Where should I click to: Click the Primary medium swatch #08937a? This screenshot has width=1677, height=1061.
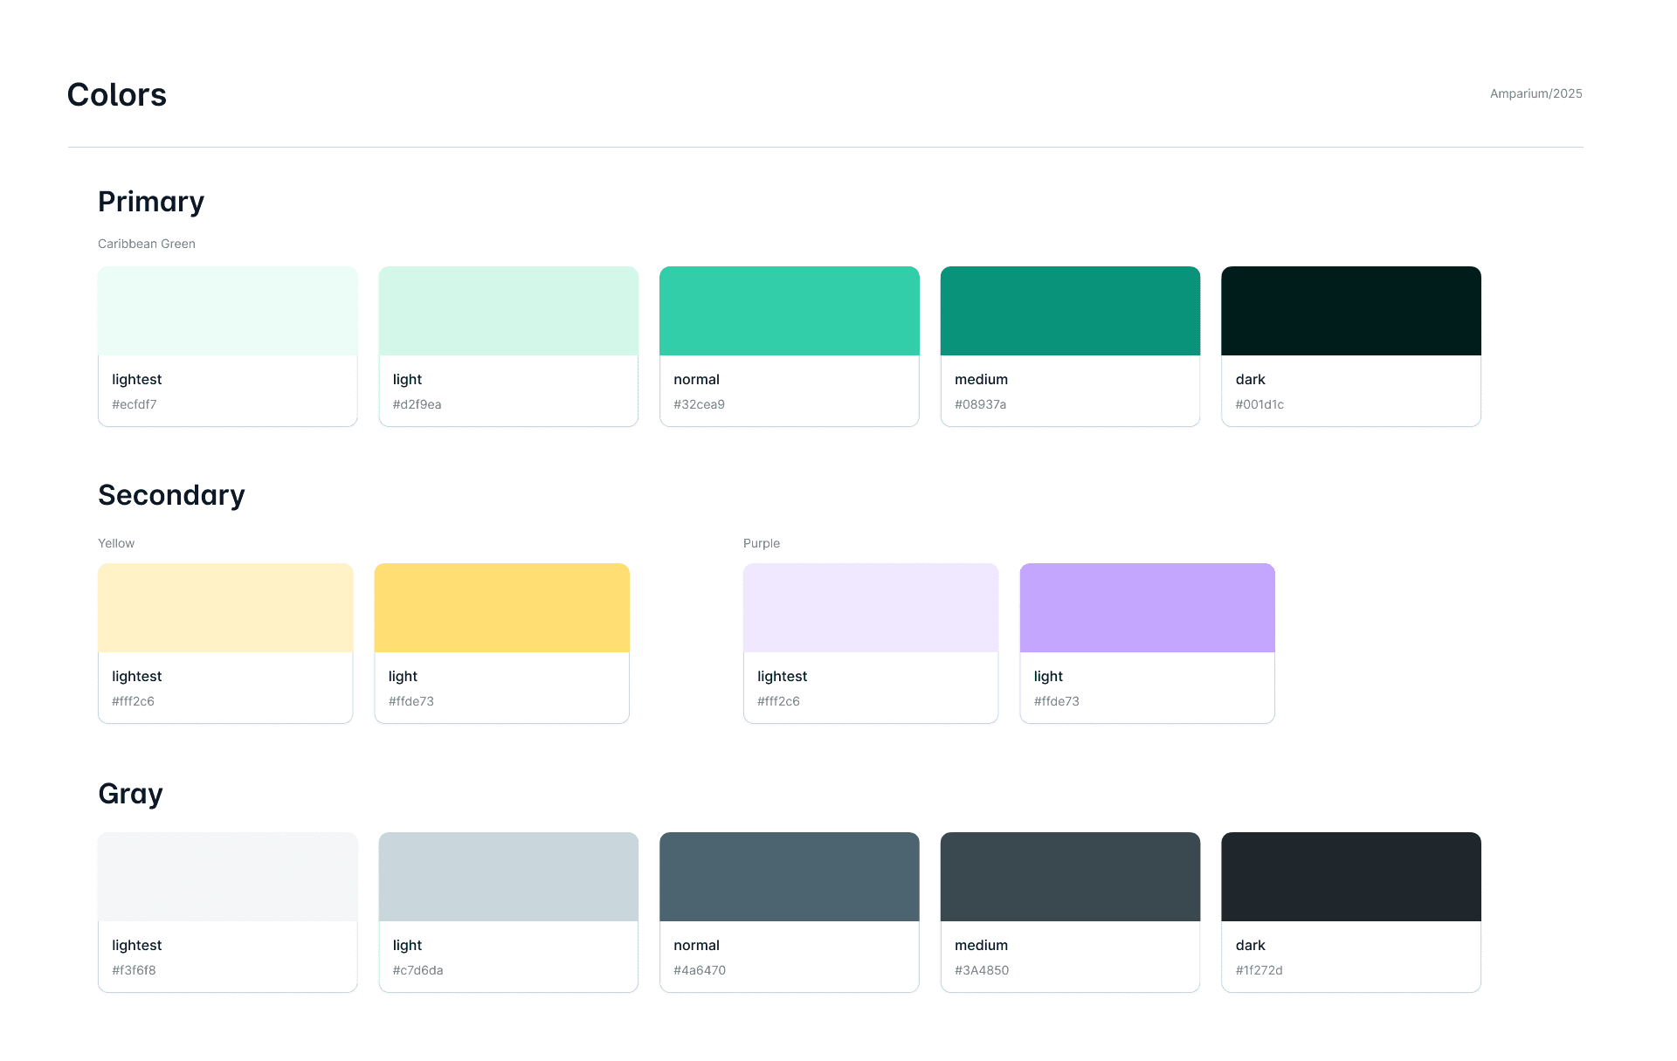tap(1070, 312)
